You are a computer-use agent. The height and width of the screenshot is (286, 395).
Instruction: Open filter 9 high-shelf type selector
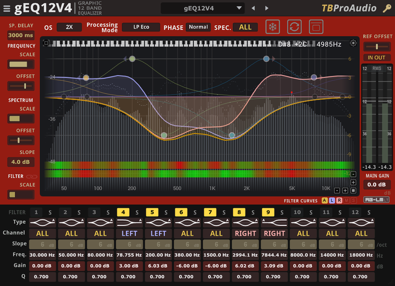(275, 222)
